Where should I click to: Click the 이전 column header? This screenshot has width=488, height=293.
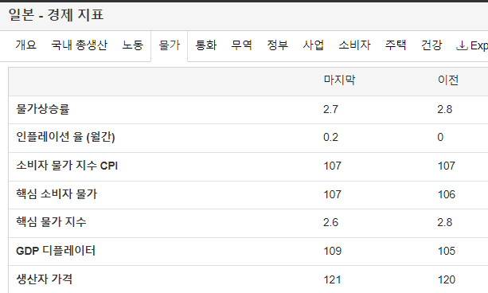[448, 80]
